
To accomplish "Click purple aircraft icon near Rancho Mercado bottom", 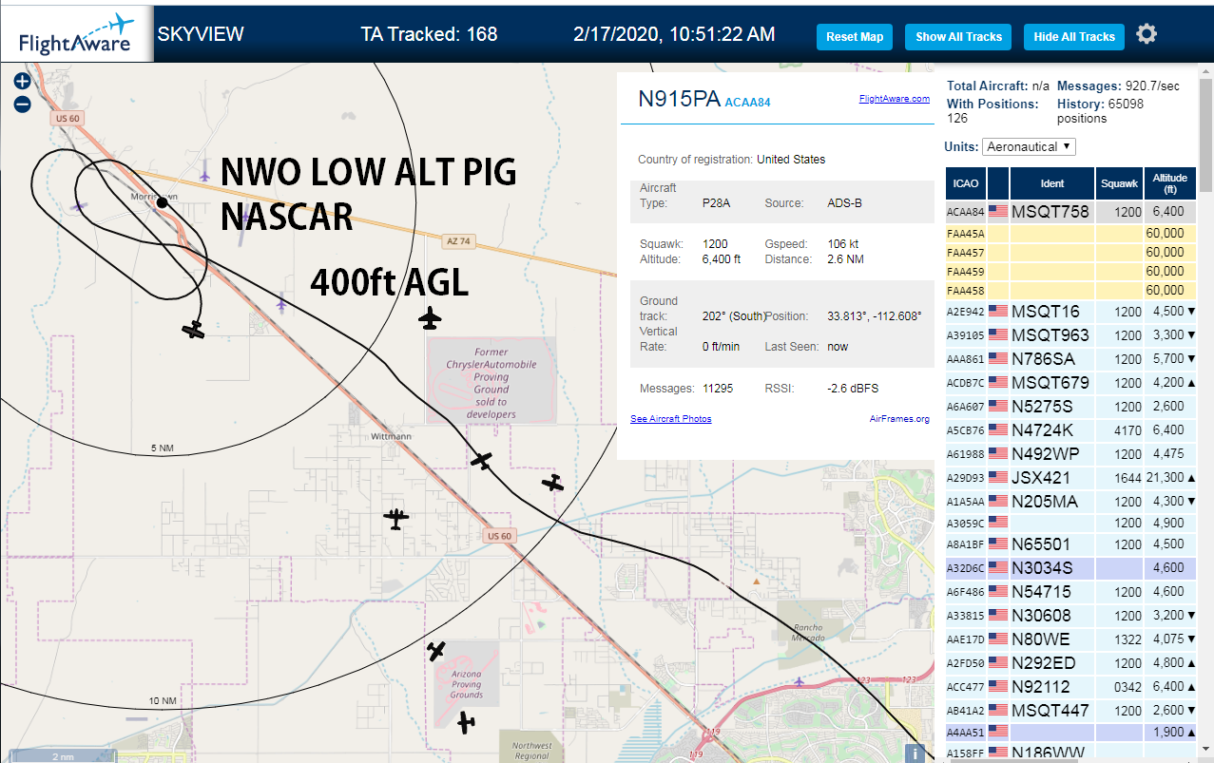I will click(x=800, y=680).
